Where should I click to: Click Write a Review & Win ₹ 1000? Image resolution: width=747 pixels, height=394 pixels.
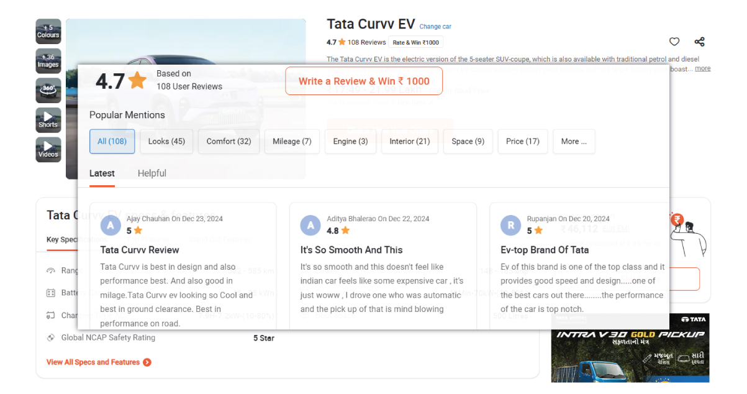pyautogui.click(x=364, y=81)
